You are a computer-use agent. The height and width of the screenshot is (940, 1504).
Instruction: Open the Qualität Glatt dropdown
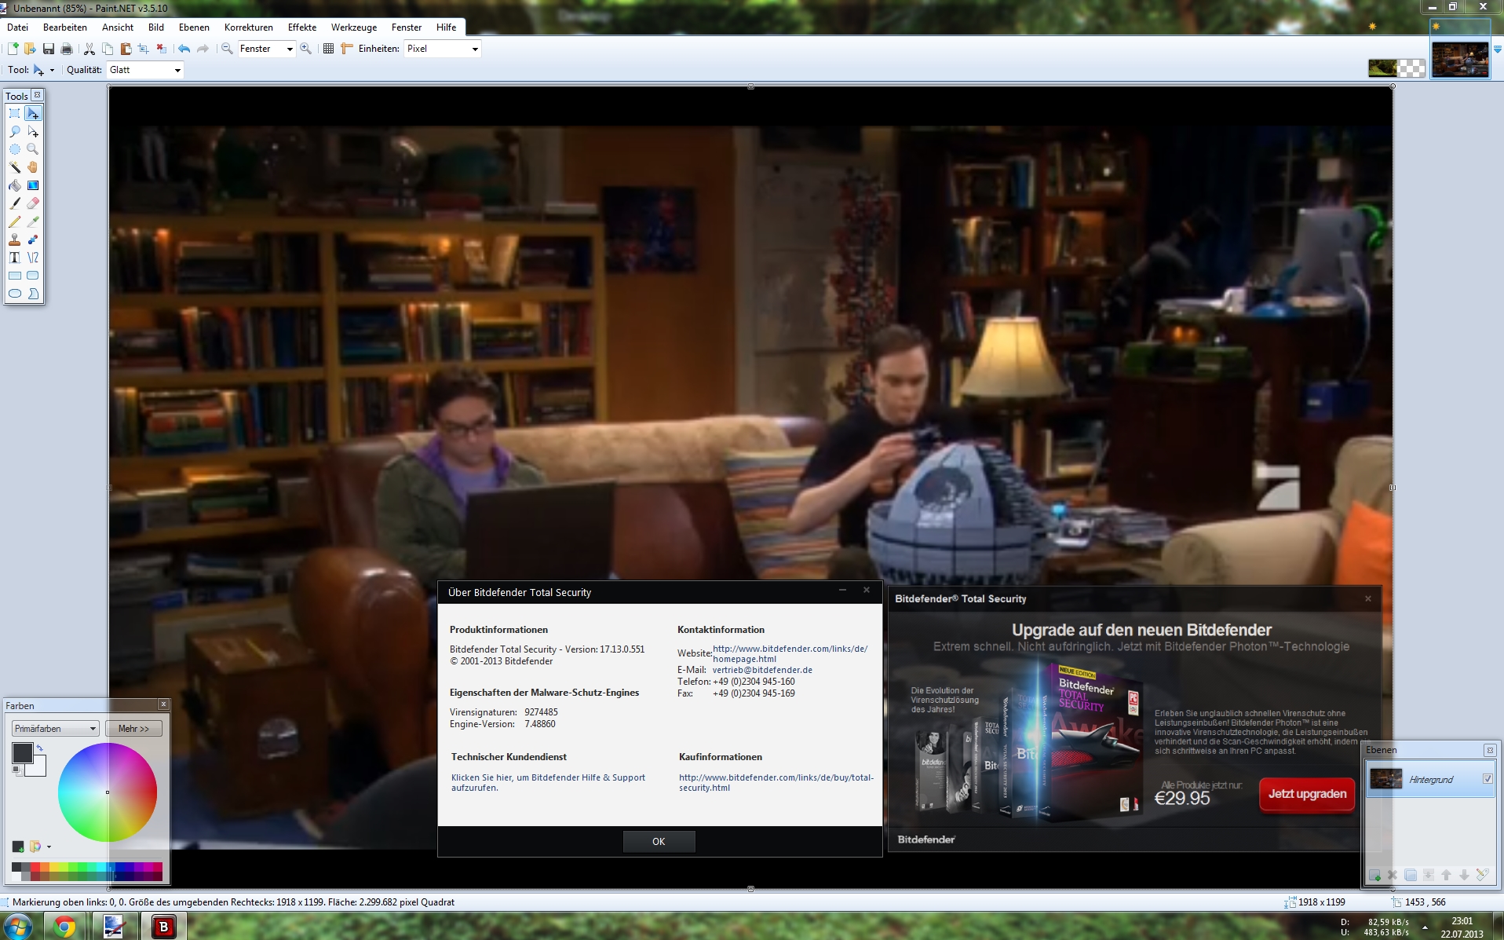tap(145, 70)
